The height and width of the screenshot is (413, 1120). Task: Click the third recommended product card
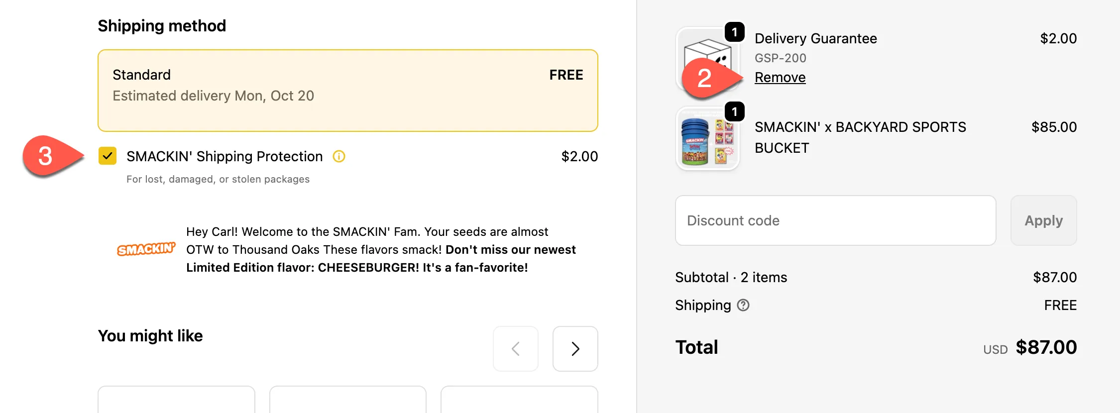[x=519, y=400]
